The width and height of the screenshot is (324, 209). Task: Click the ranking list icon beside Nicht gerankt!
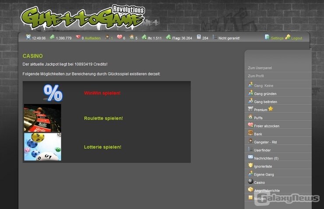pos(215,37)
